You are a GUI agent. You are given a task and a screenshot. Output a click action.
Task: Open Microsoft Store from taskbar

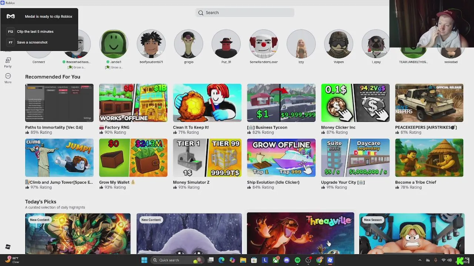click(x=254, y=260)
